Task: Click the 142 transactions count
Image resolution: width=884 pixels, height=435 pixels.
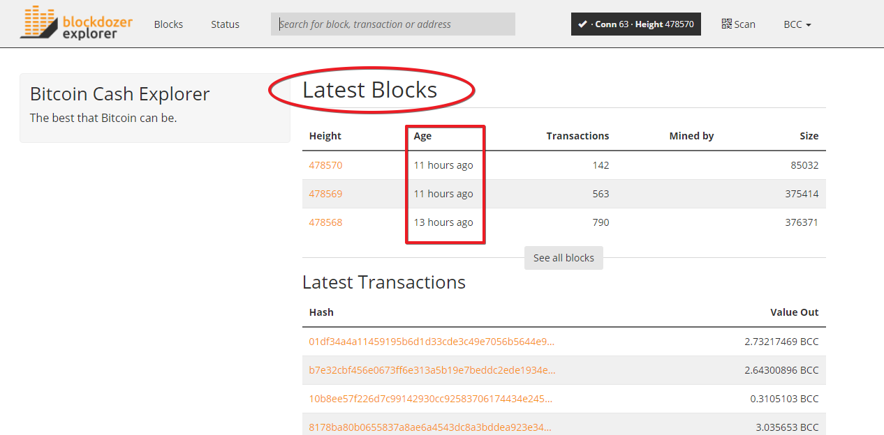Action: (601, 165)
